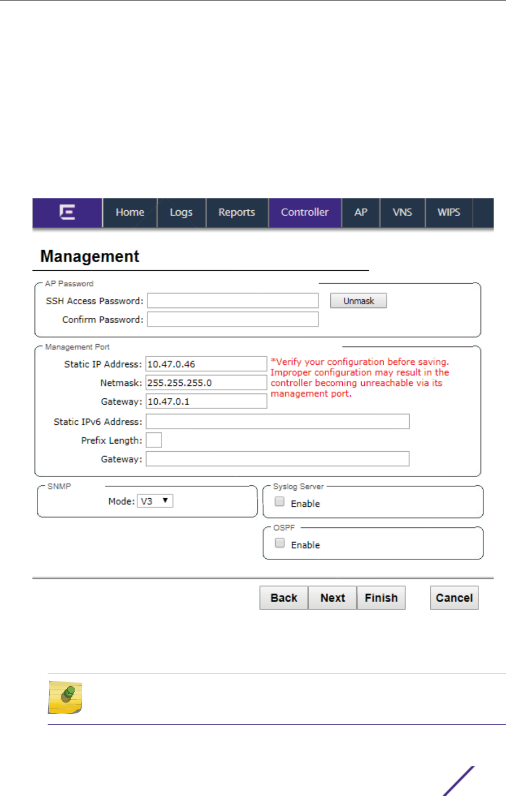
Task: Click the Back button
Action: pos(284,598)
